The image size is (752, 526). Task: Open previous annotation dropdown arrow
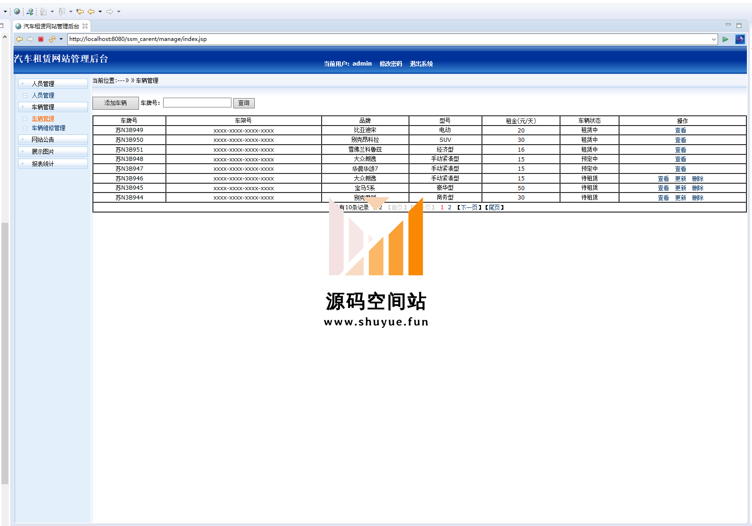[71, 11]
